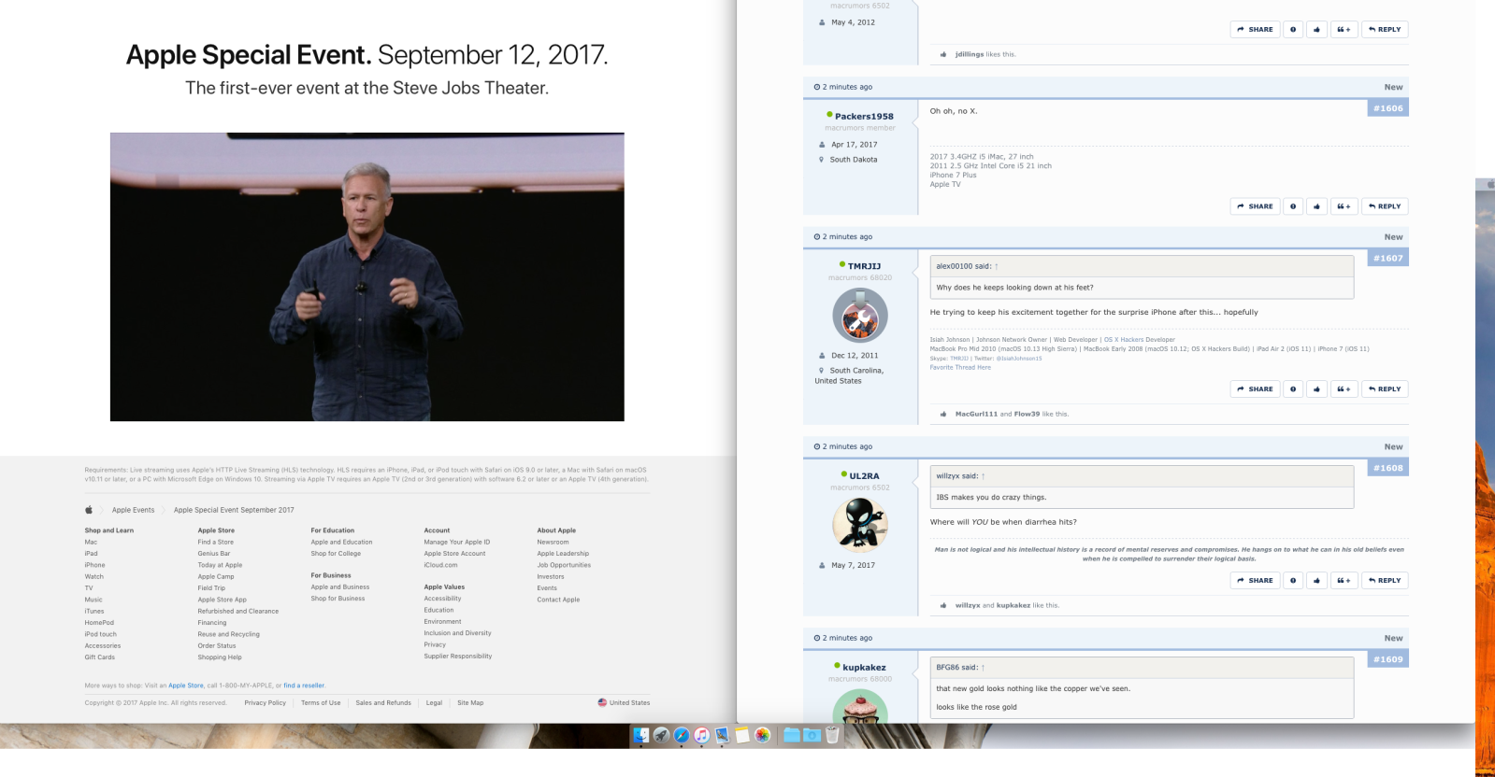Screen dimensions: 1495x777
Task: Reply to the top post dated May 4, 2012
Action: click(1385, 29)
